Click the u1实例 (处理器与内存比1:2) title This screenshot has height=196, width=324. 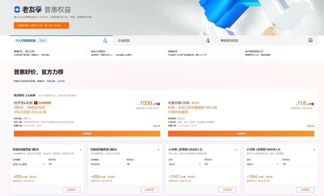pos(185,150)
